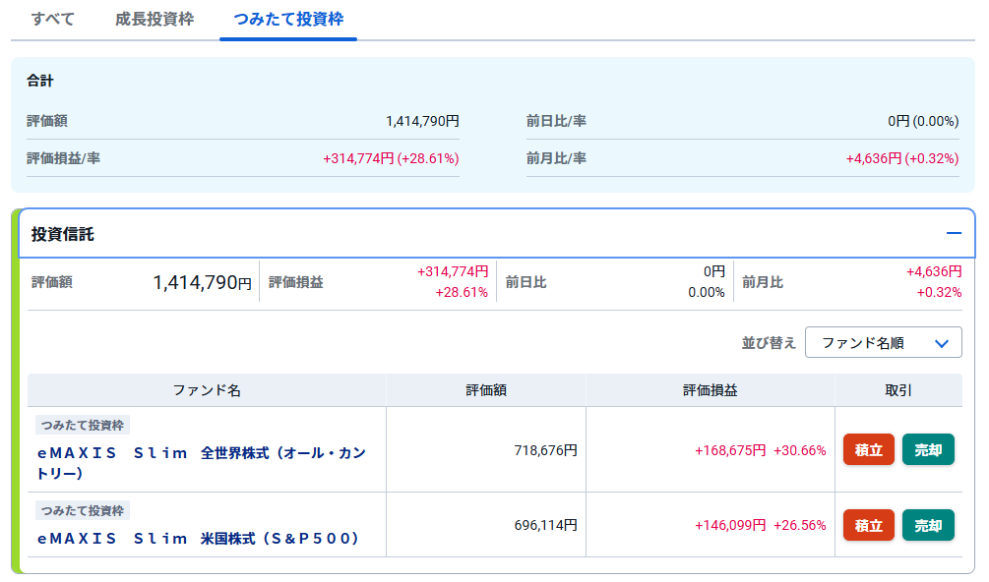The width and height of the screenshot is (989, 582).
Task: Open eMAXIS Slim 米国株式 (S&P500) fund link
Action: pyautogui.click(x=198, y=539)
